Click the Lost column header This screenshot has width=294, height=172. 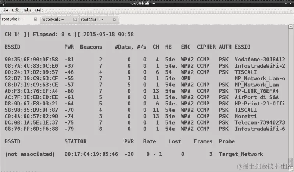click(175, 141)
